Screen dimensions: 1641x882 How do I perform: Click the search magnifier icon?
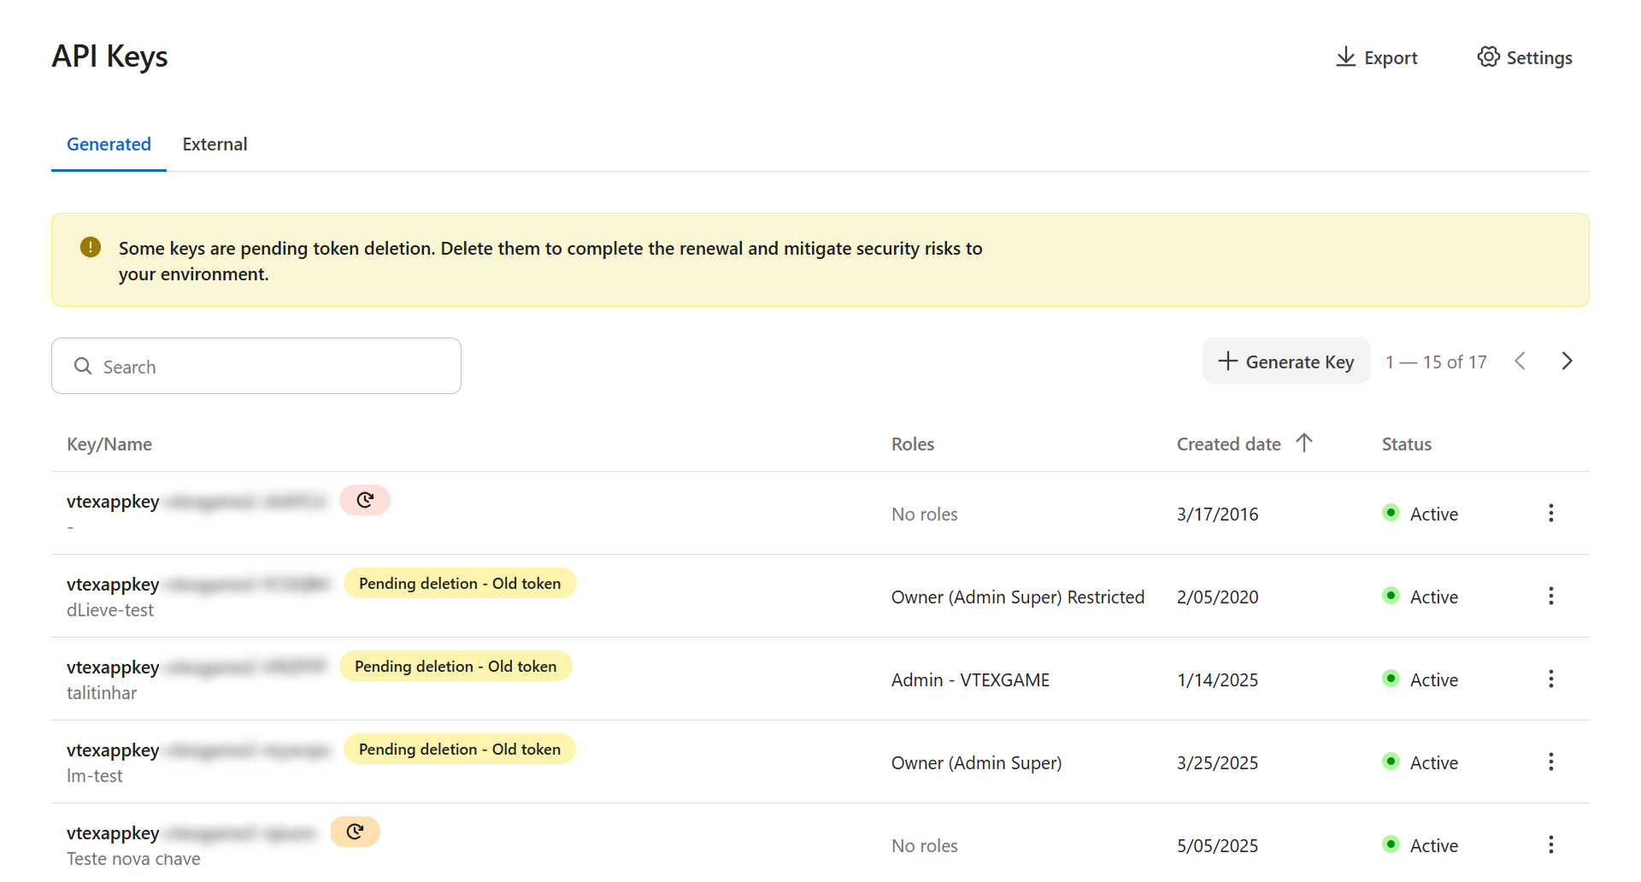(83, 366)
